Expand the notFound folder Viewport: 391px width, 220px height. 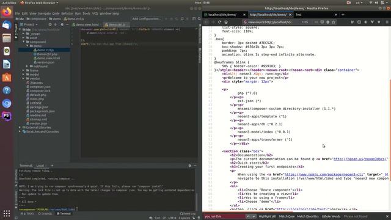27,67
